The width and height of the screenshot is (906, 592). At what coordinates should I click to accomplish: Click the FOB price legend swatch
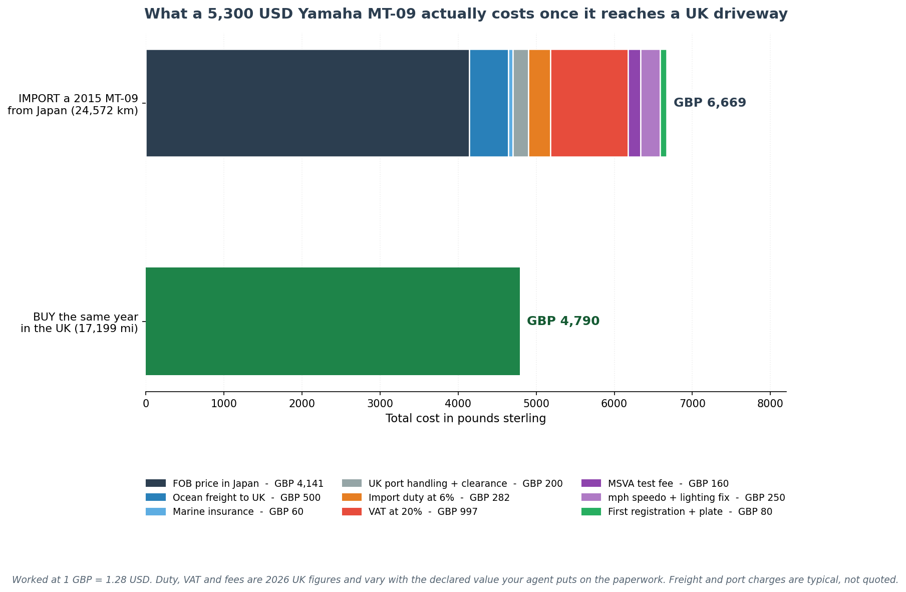pos(155,483)
